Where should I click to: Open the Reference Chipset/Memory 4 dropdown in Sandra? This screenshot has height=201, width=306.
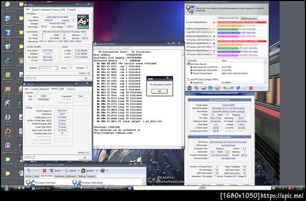click(x=214, y=54)
